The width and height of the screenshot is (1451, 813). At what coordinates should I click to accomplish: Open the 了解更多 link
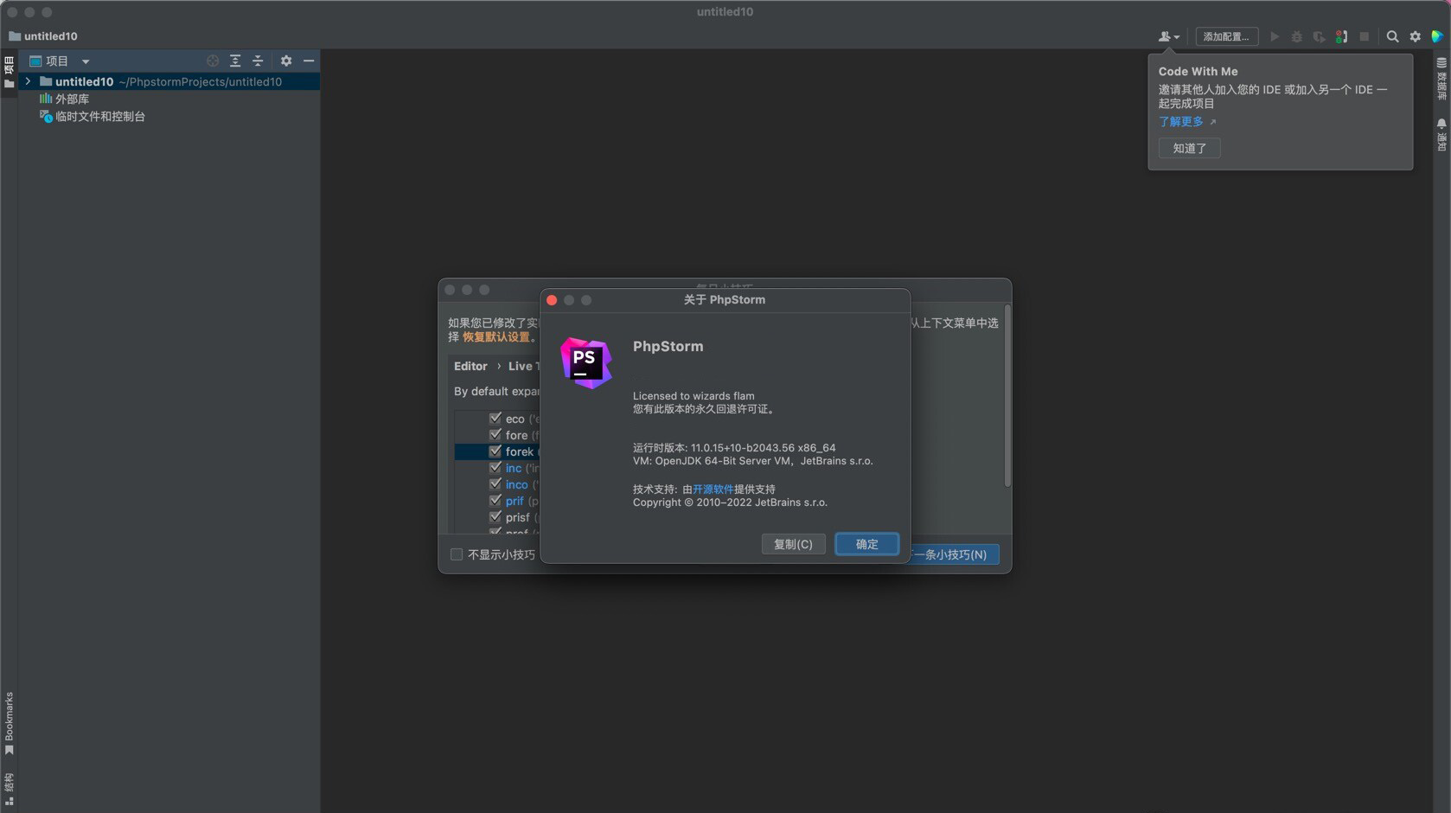[x=1181, y=122]
